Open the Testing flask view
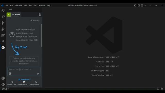This screenshot has height=93, width=165. (3, 42)
